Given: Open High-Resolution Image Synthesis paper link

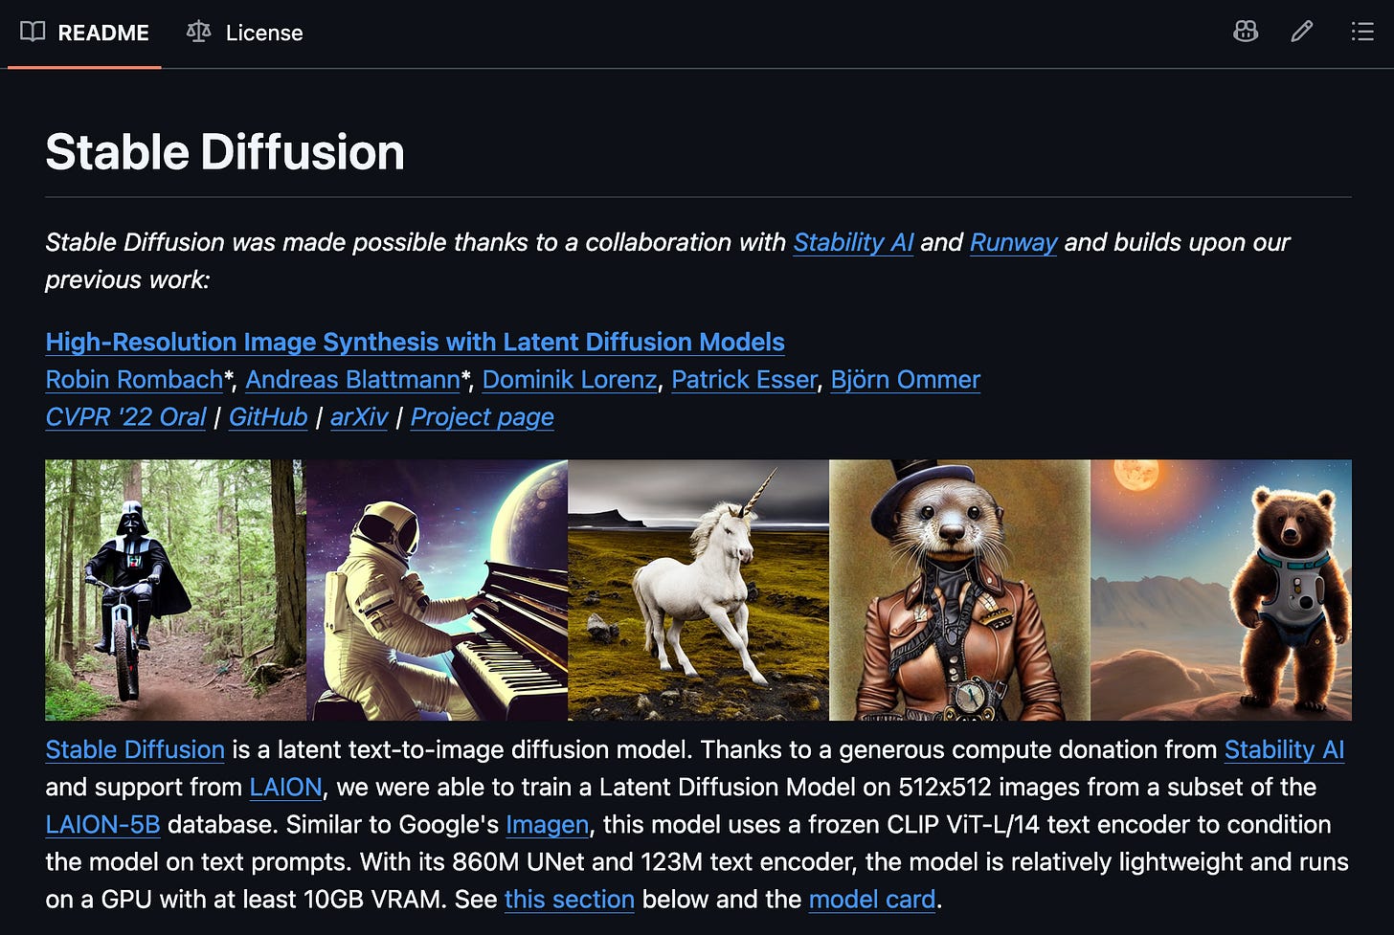Looking at the screenshot, I should click(415, 342).
